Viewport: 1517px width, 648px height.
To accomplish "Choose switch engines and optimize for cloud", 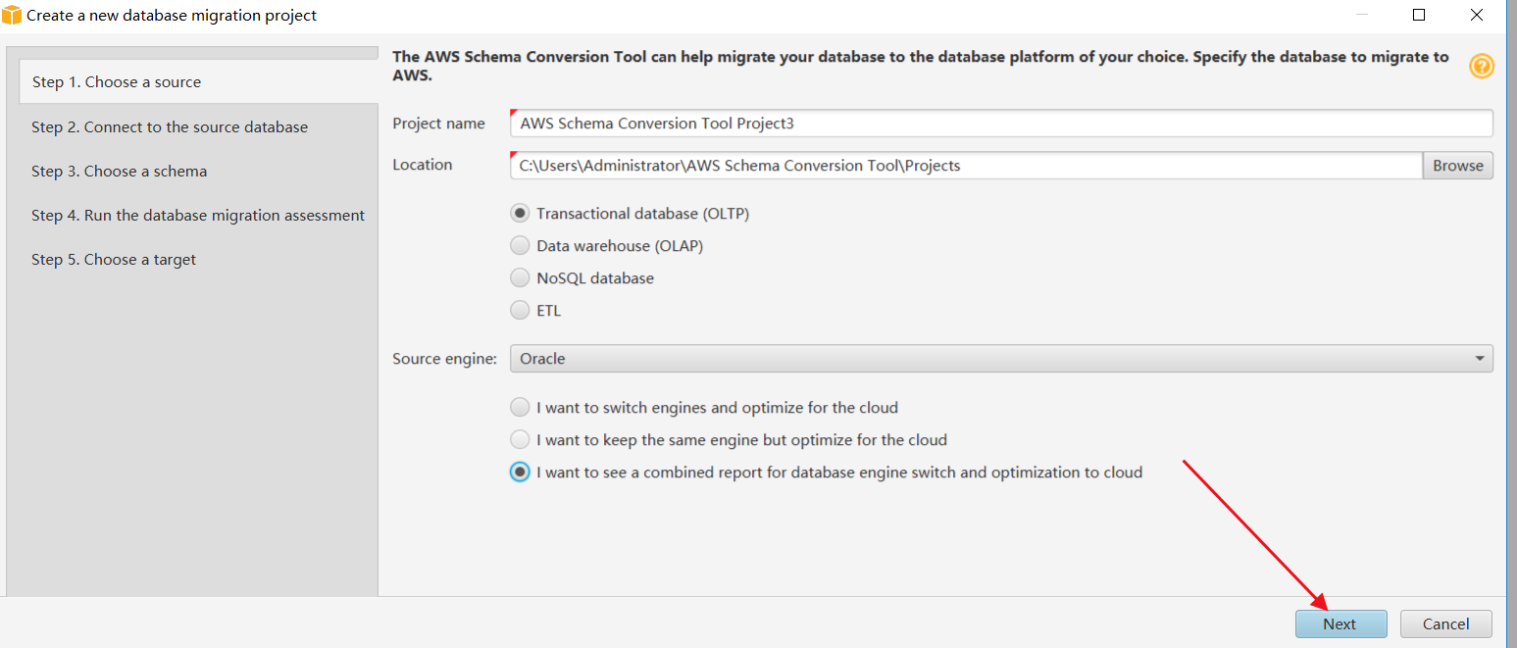I will point(520,408).
